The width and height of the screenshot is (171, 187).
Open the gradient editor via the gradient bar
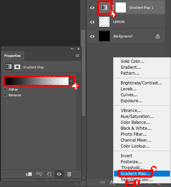pyautogui.click(x=37, y=81)
